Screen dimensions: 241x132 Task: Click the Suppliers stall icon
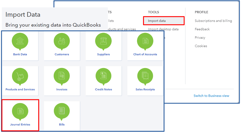(x=104, y=41)
